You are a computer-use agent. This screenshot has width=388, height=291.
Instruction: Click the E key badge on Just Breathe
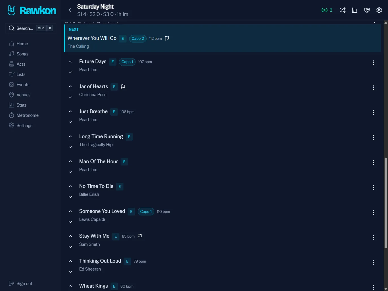click(114, 112)
